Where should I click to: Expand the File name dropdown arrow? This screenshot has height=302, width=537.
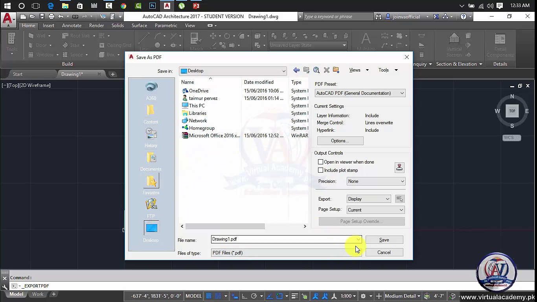(358, 239)
